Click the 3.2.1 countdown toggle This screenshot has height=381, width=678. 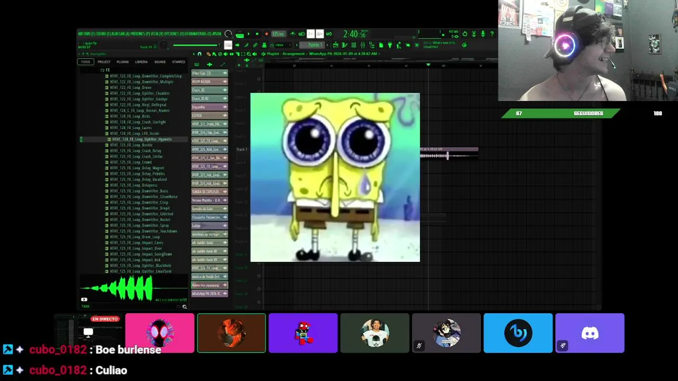coord(311,34)
